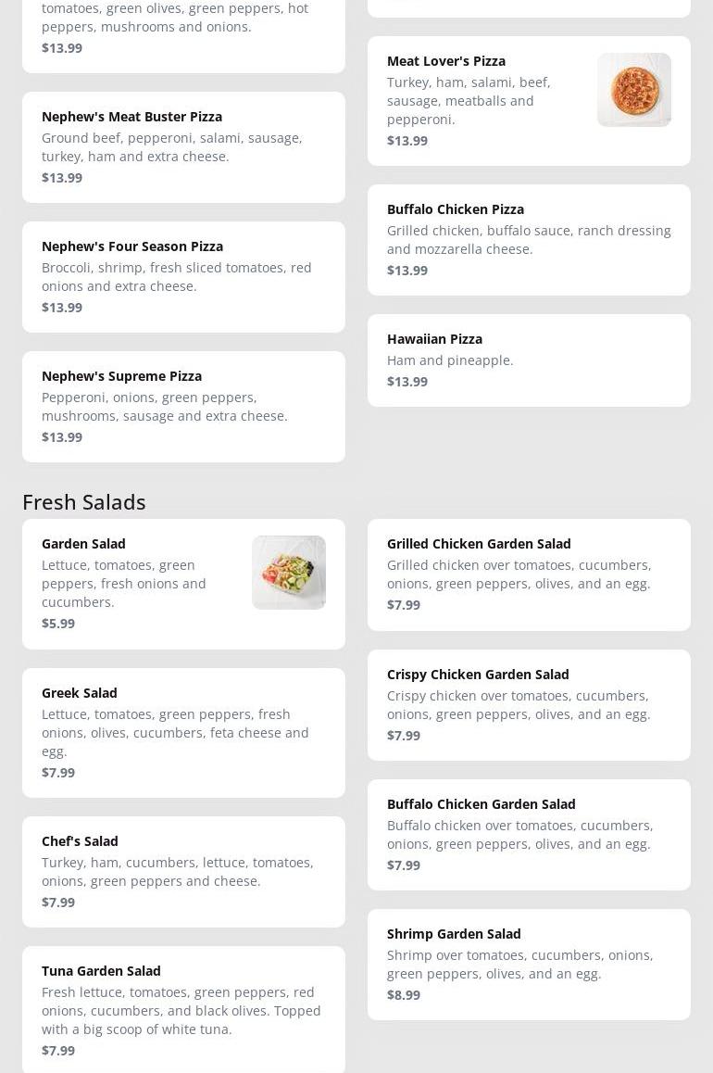Image resolution: width=713 pixels, height=1073 pixels.
Task: Open Crispy Chicken Garden Salad card
Action: tap(529, 705)
